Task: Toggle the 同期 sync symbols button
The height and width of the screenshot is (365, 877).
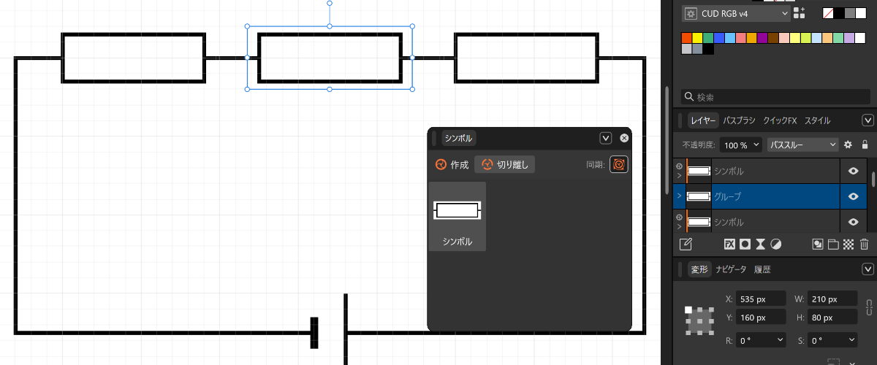Action: click(x=619, y=165)
